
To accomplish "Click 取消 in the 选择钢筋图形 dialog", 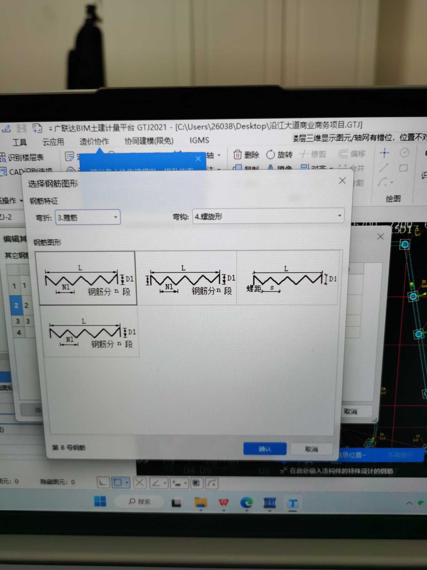I will pos(311,449).
